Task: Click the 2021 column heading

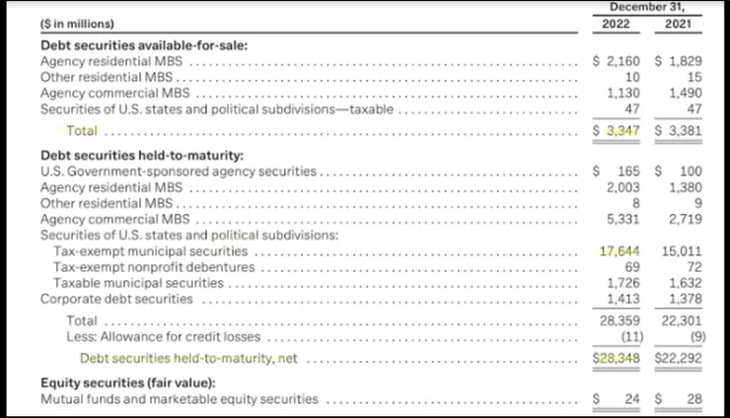Action: click(677, 24)
